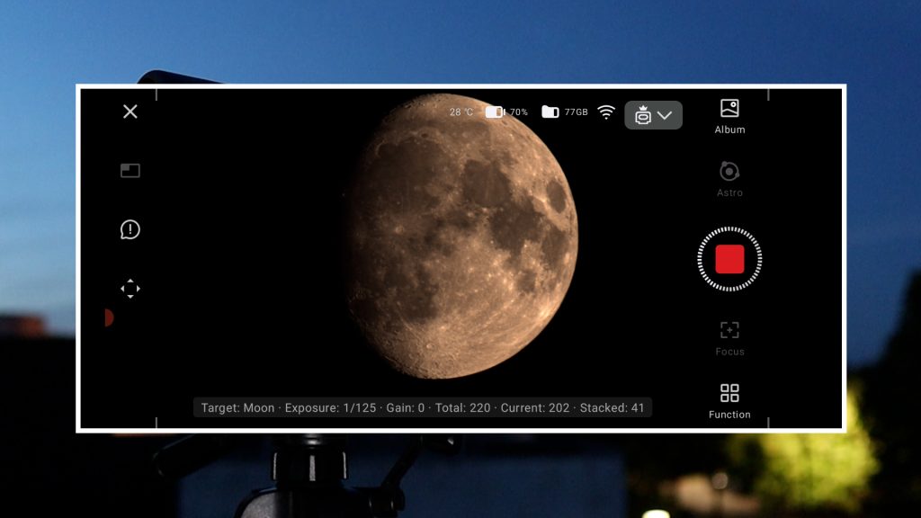Viewport: 921px width, 518px height.
Task: Tap the Total: 220 counter
Action: [463, 407]
